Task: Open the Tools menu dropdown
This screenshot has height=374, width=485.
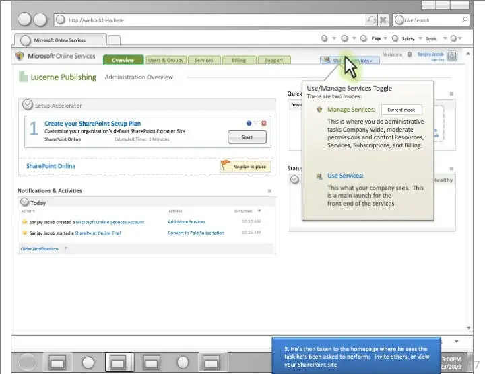Action: click(x=445, y=38)
